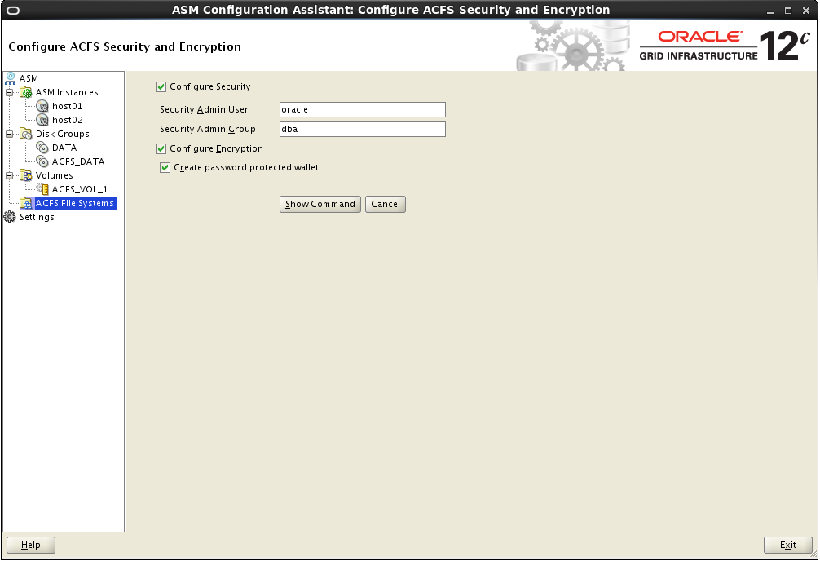Screen dimensions: 820x561
Task: Select host02 in the tree
Action: (x=68, y=120)
